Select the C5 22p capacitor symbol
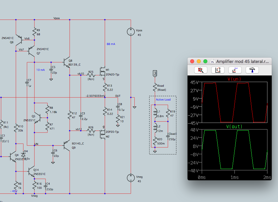 [x=51, y=70]
